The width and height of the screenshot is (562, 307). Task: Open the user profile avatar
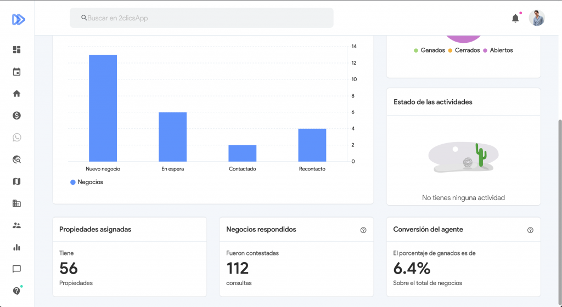click(537, 18)
